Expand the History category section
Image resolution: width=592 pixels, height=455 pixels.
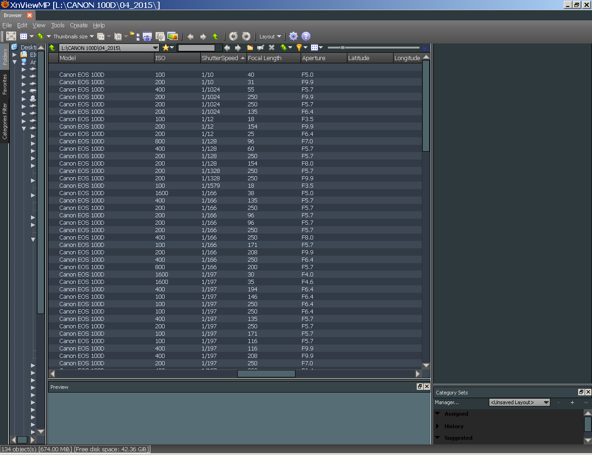(x=438, y=426)
